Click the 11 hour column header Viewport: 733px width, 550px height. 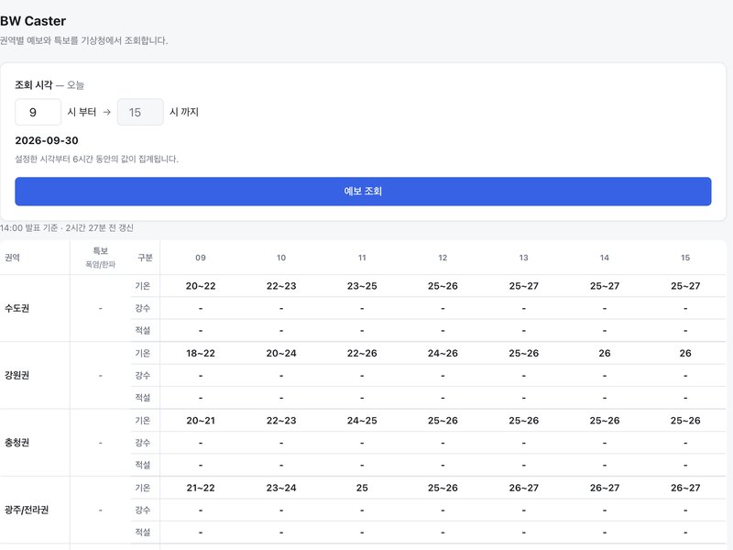tap(362, 258)
